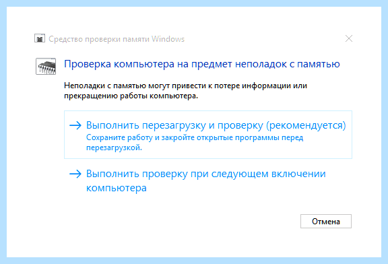Screen dimensions: 388x264
Task: Close the Windows memory diagnostic dialog
Action: [x=349, y=38]
